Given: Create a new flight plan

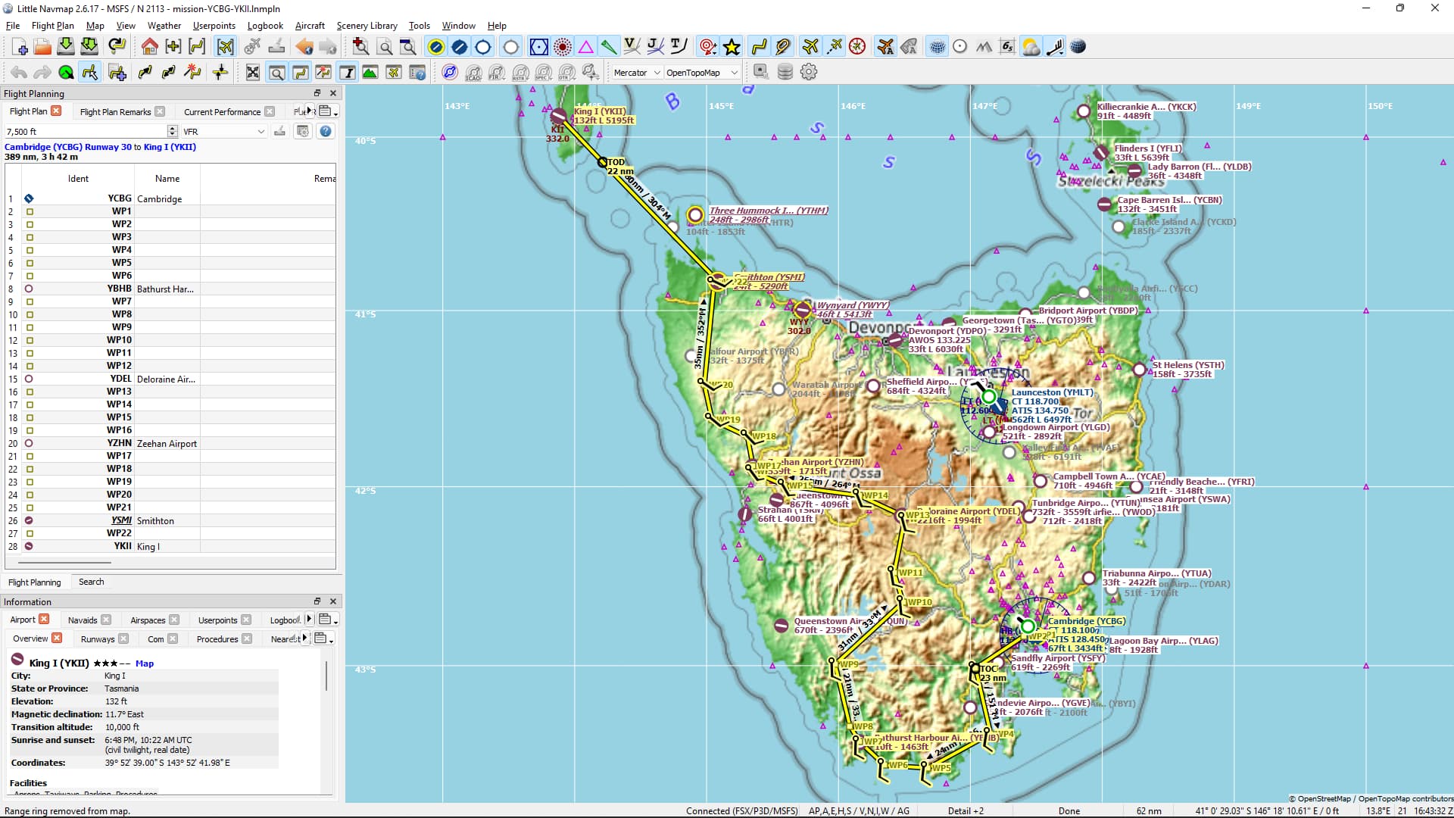Looking at the screenshot, I should coord(20,47).
